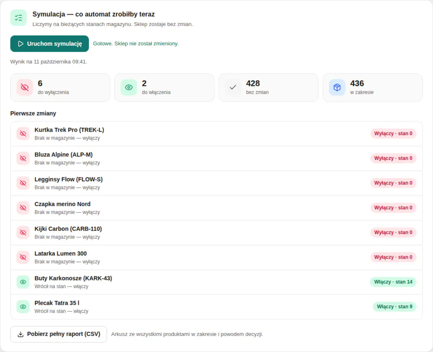Click the 'Pierwsze zmiany' section heading

click(x=33, y=114)
